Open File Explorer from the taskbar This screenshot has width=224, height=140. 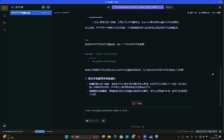coord(109,137)
